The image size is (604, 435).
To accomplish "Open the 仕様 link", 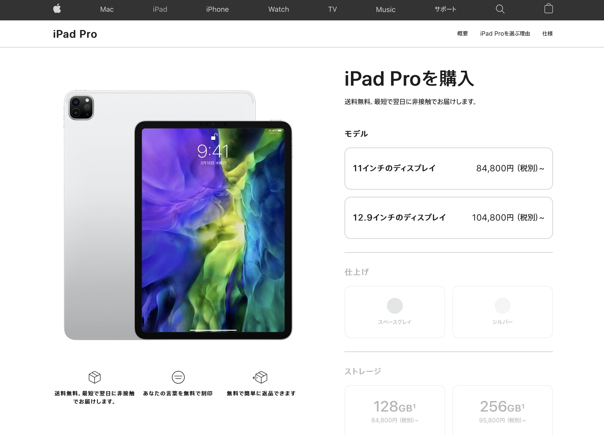I will pos(548,33).
